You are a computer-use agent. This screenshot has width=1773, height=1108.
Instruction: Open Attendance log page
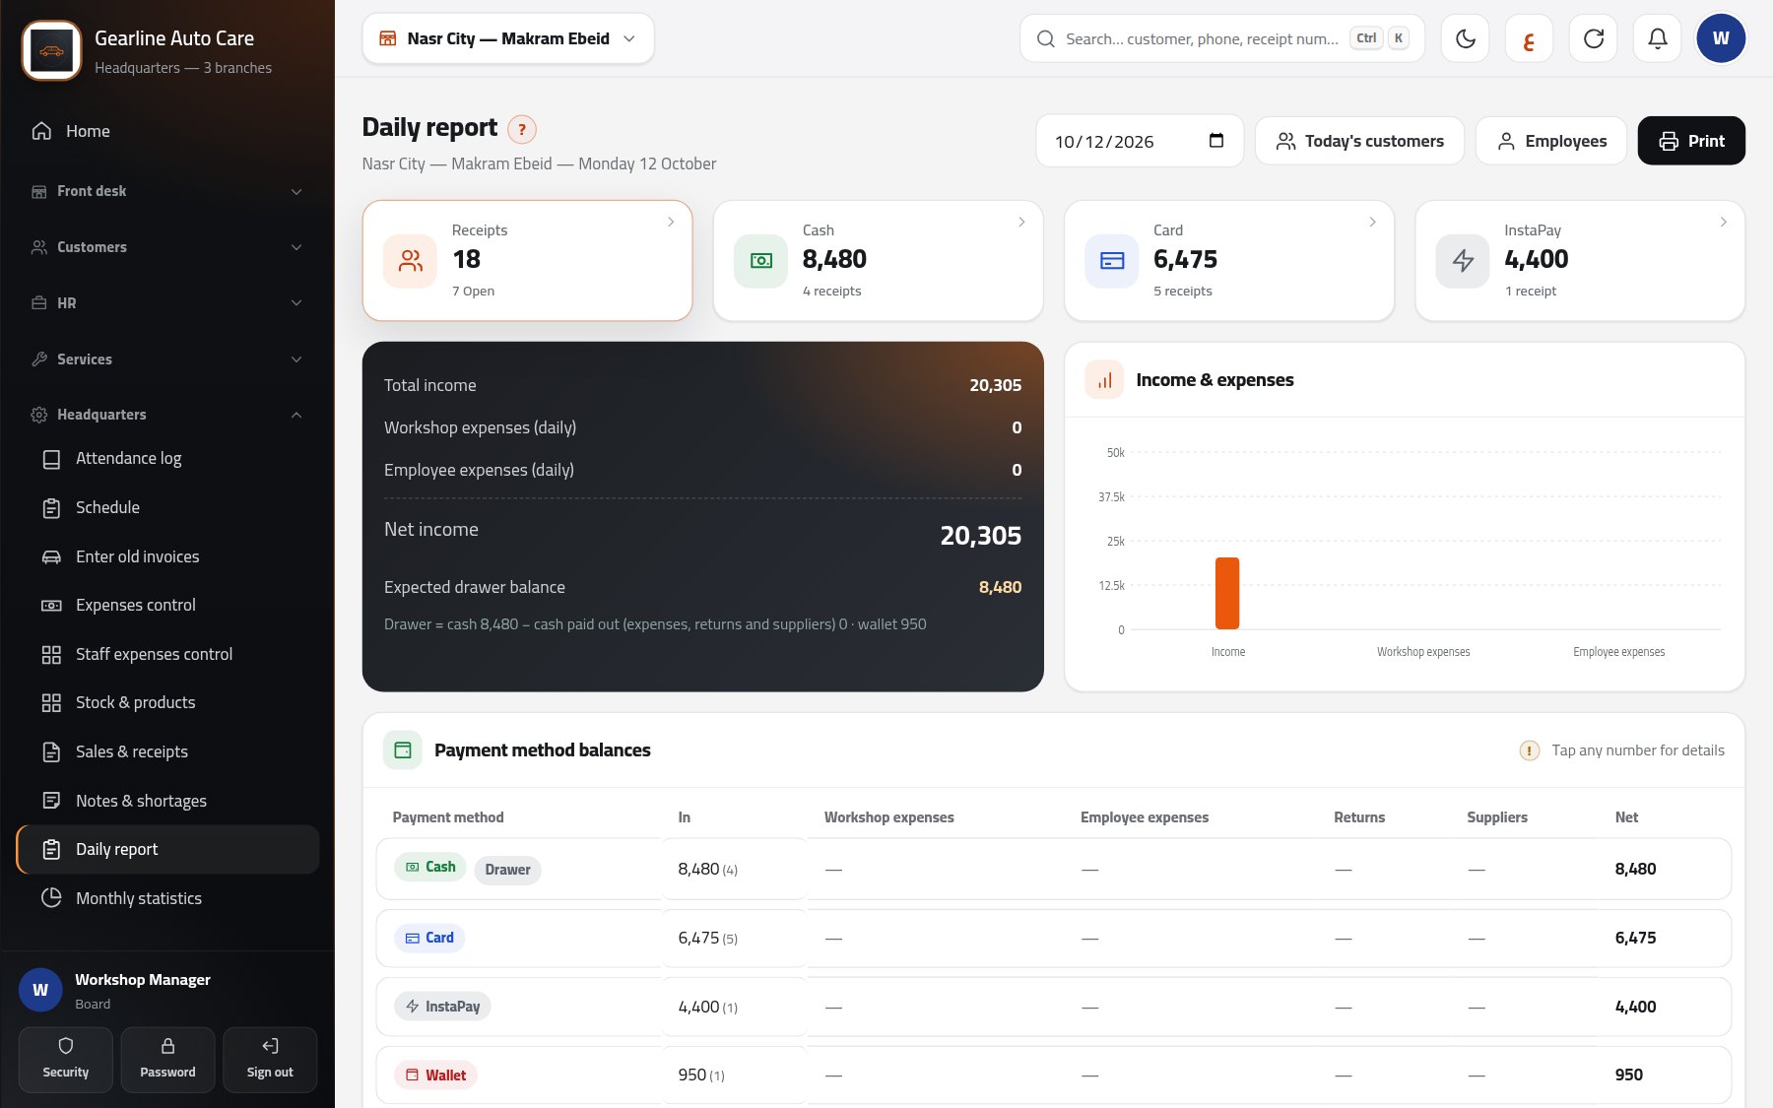pyautogui.click(x=167, y=459)
